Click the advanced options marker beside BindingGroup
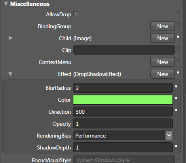The height and width of the screenshot is (163, 186). click(178, 25)
